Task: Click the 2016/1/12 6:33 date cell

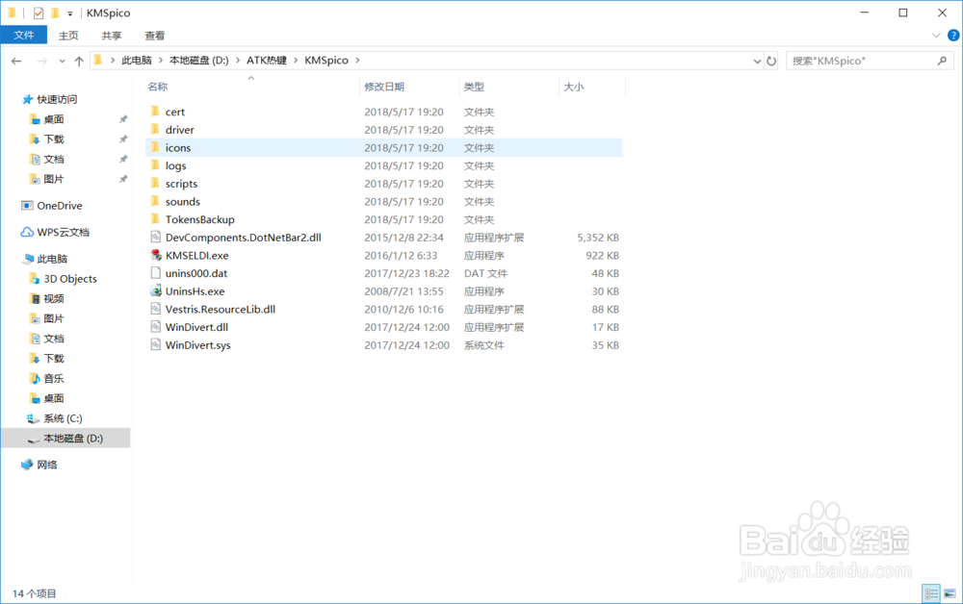Action: click(401, 255)
